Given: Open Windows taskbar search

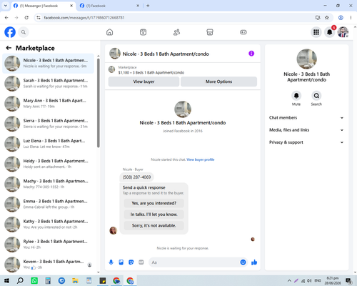Looking at the screenshot, I should 20,280.
